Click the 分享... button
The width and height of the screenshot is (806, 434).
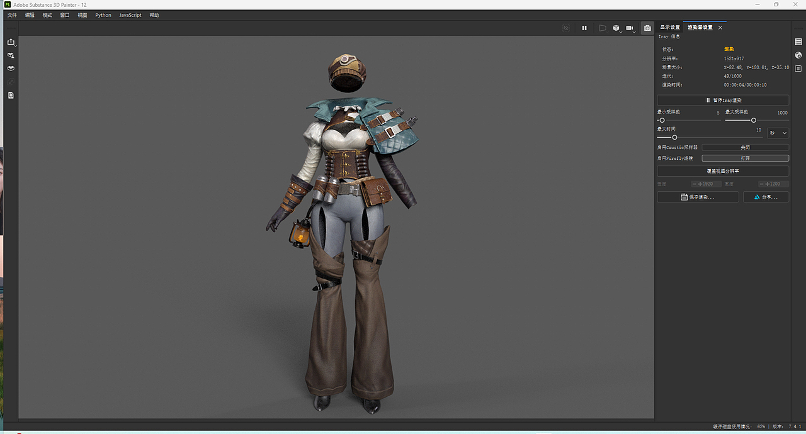766,197
